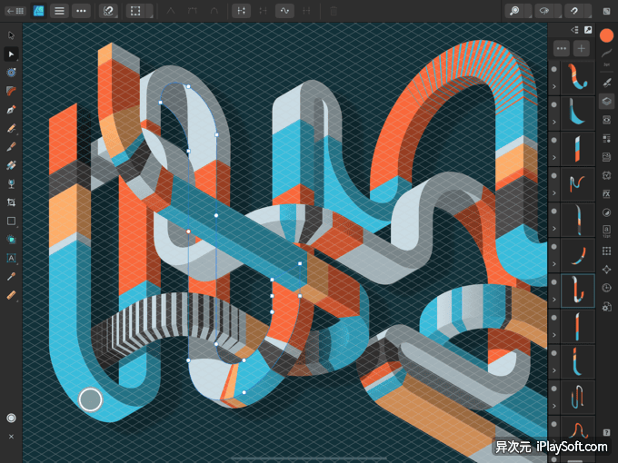618x463 pixels.
Task: Expand the selected J-hook layer
Action: click(x=553, y=300)
